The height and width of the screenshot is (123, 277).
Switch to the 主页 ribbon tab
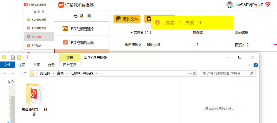coord(22,65)
